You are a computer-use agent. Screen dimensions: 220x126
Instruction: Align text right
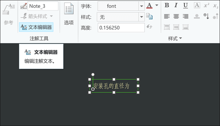click(x=185, y=16)
